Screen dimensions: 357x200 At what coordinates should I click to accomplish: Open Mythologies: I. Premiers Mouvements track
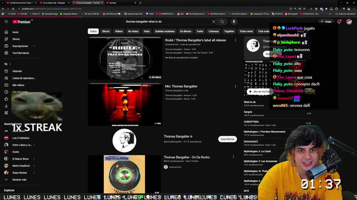tap(264, 132)
